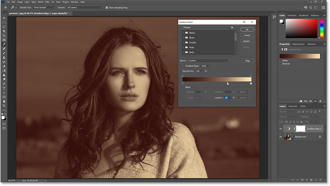
Task: Switch to the Swatches tab
Action: pos(292,16)
